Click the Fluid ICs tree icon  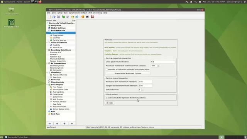pyautogui.click(x=51, y=45)
